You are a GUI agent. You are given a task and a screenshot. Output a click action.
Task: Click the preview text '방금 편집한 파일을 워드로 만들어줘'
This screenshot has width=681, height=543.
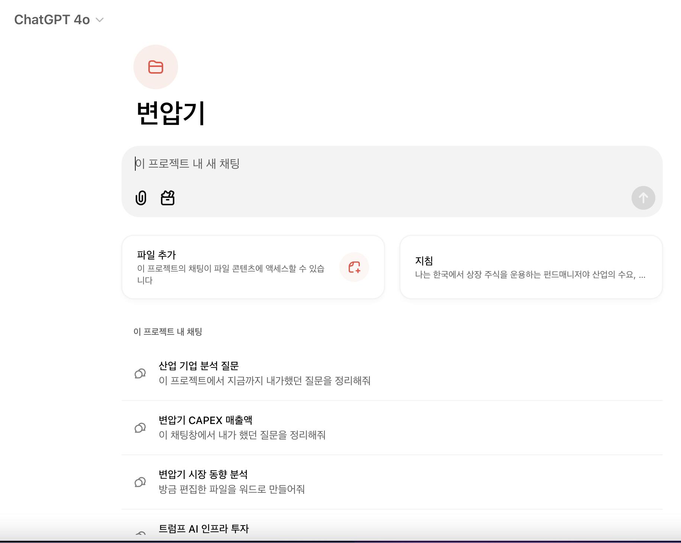pos(232,489)
